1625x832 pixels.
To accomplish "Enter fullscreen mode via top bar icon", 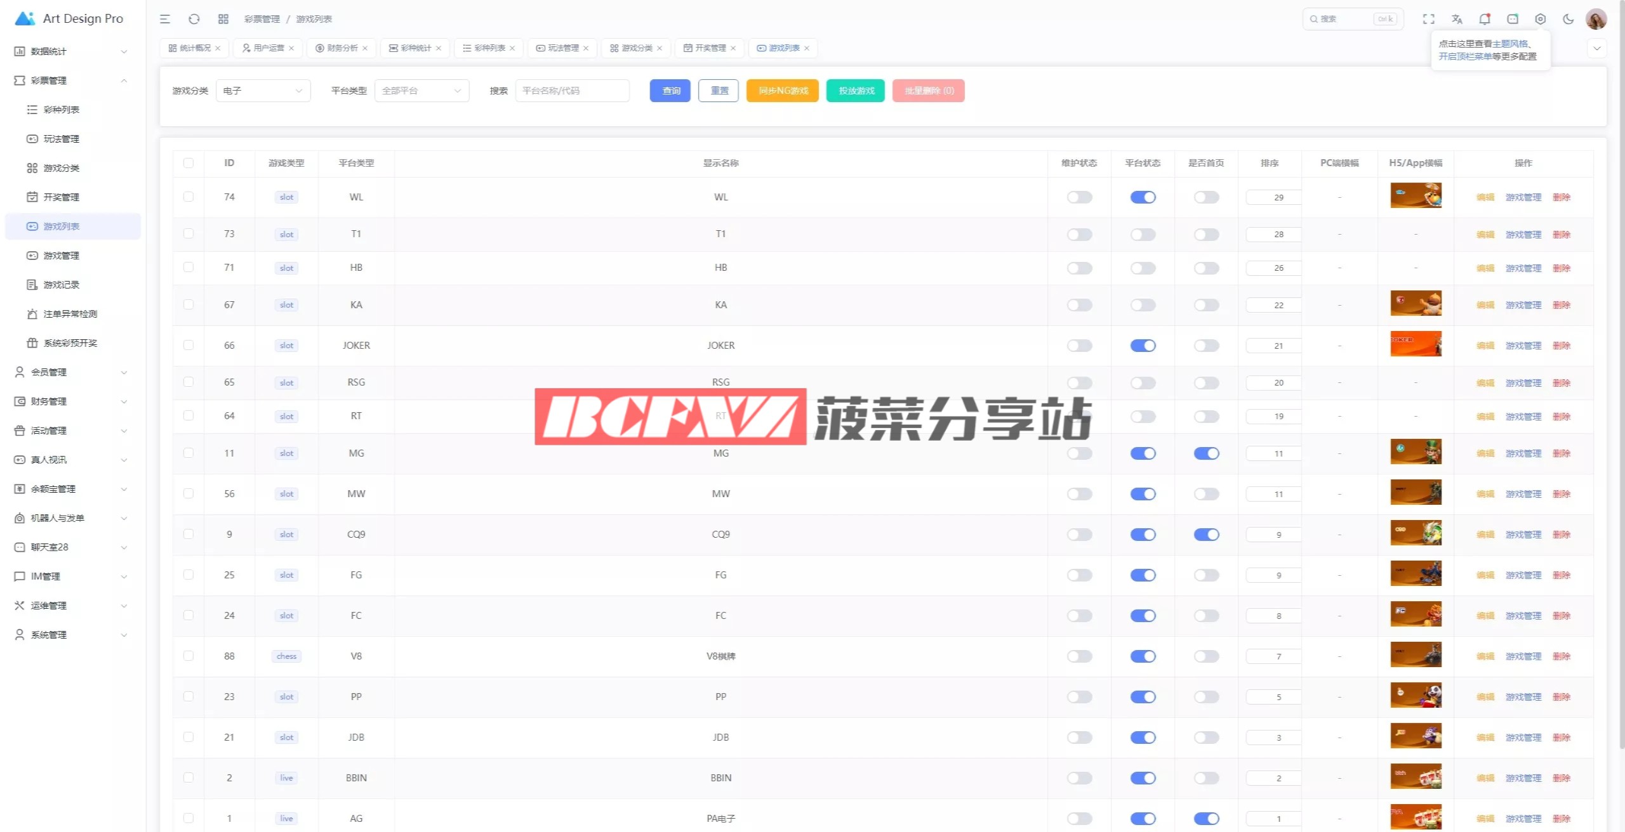I will pyautogui.click(x=1428, y=19).
